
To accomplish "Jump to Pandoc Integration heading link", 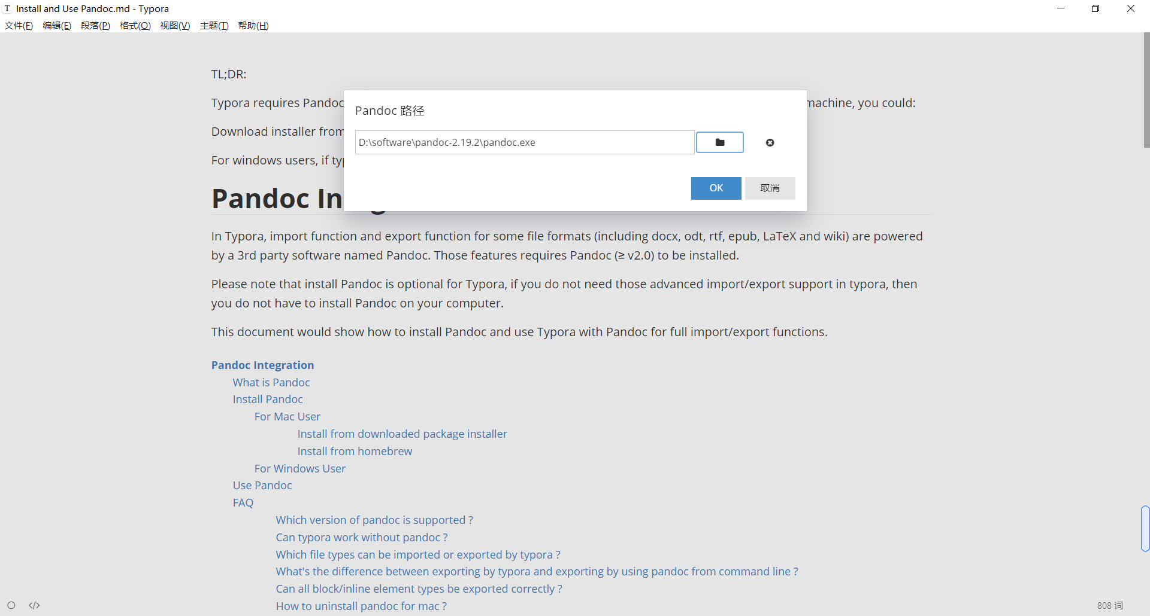I will [x=262, y=365].
